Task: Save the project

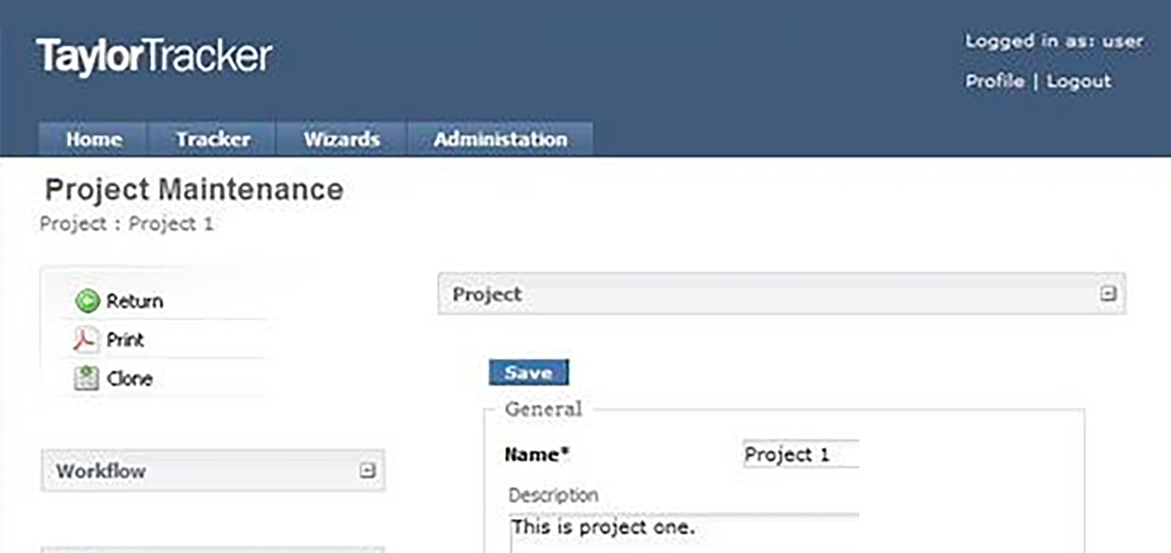Action: tap(529, 372)
